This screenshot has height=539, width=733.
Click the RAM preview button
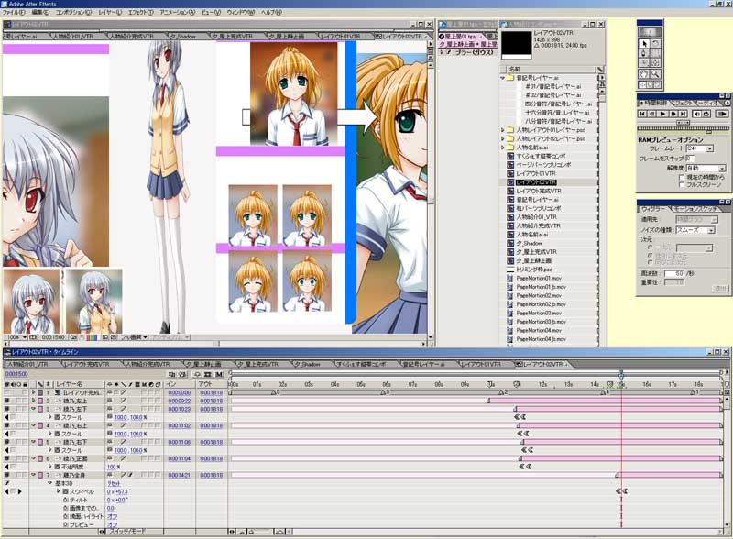click(x=722, y=114)
